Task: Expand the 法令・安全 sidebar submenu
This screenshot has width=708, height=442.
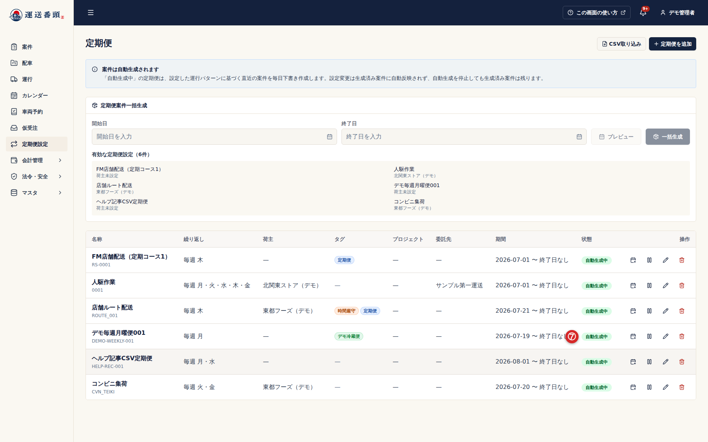Action: [x=37, y=176]
